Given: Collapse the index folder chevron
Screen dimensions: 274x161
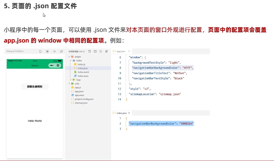Looking at the screenshot, I should coord(71,60).
